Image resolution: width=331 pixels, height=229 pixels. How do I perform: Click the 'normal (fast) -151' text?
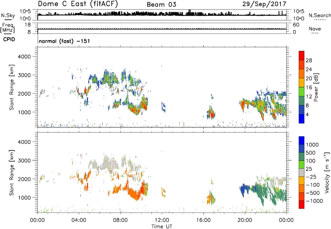65,41
